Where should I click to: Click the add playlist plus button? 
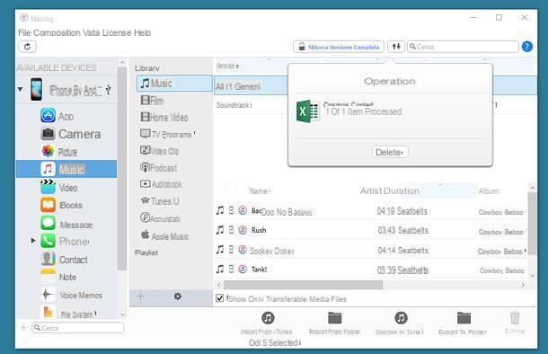[140, 296]
